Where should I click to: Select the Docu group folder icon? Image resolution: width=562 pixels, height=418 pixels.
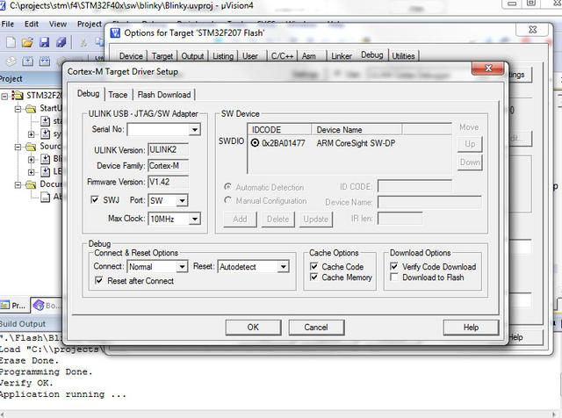pos(30,184)
